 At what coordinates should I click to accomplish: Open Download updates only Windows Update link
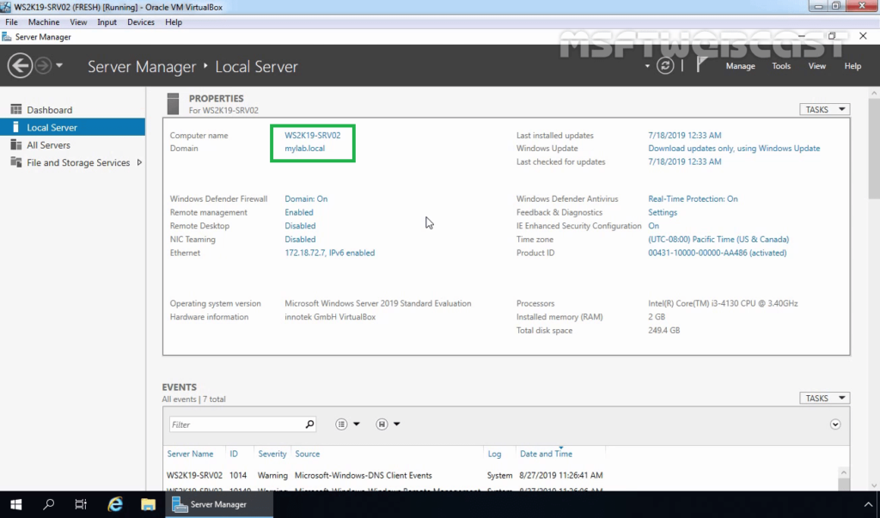click(x=734, y=148)
